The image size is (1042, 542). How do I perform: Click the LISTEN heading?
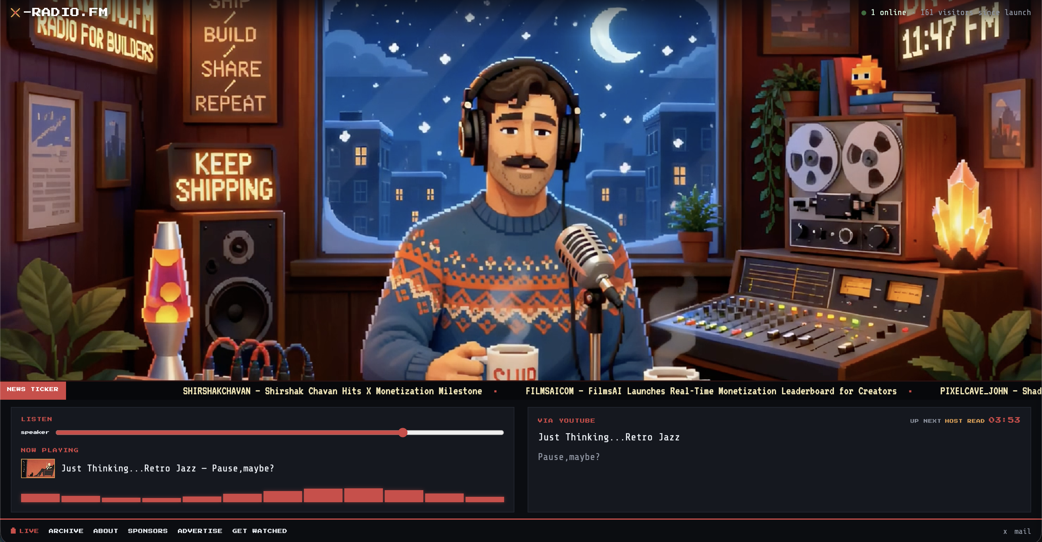tap(36, 419)
